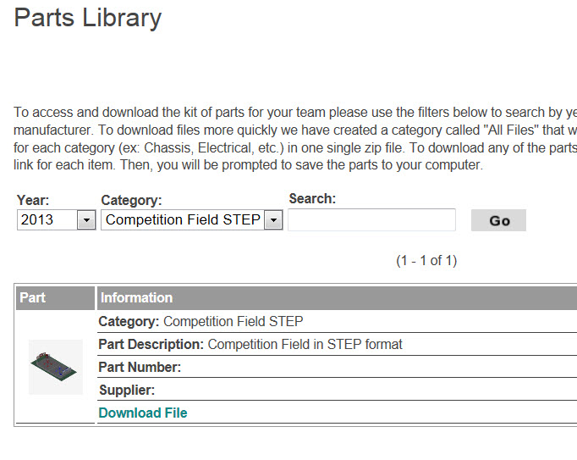Click the arrow button on the Category selector

point(273,220)
